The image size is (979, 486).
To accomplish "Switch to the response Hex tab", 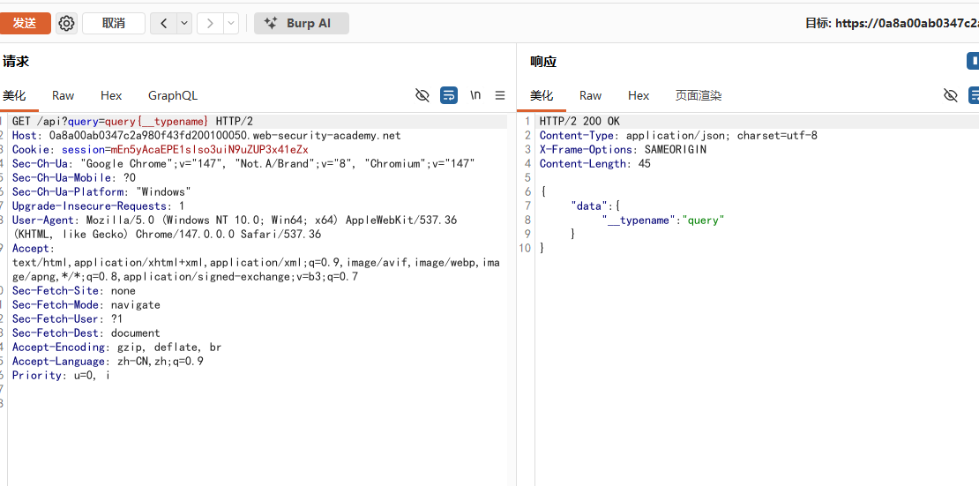I will tap(639, 95).
